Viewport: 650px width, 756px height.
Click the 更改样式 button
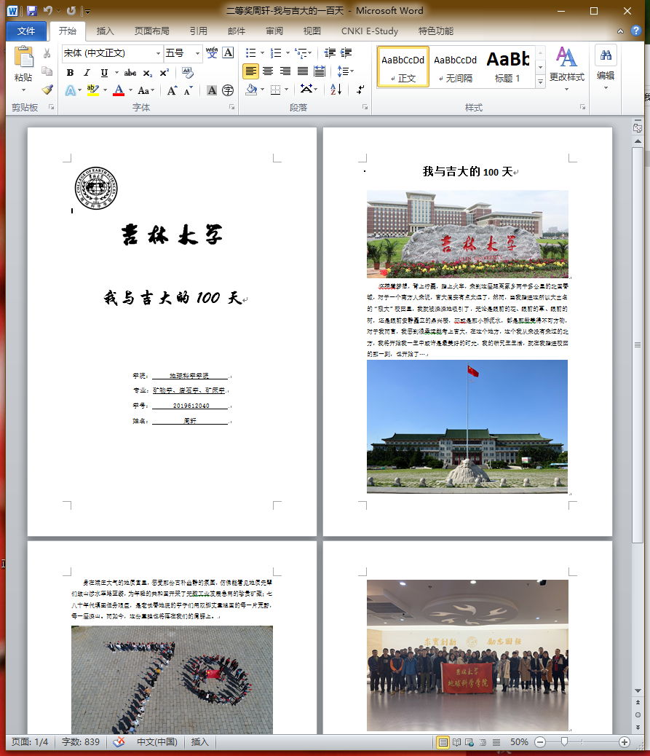566,69
